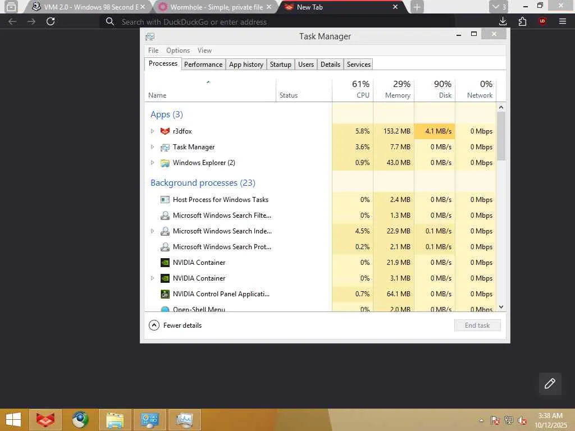The height and width of the screenshot is (431, 575).
Task: Click the 4.1 MB/s disk cell for r3dfox
Action: 435,131
